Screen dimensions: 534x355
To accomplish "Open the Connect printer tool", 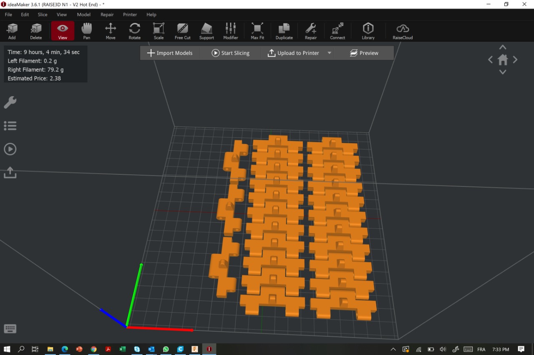I will pyautogui.click(x=338, y=31).
